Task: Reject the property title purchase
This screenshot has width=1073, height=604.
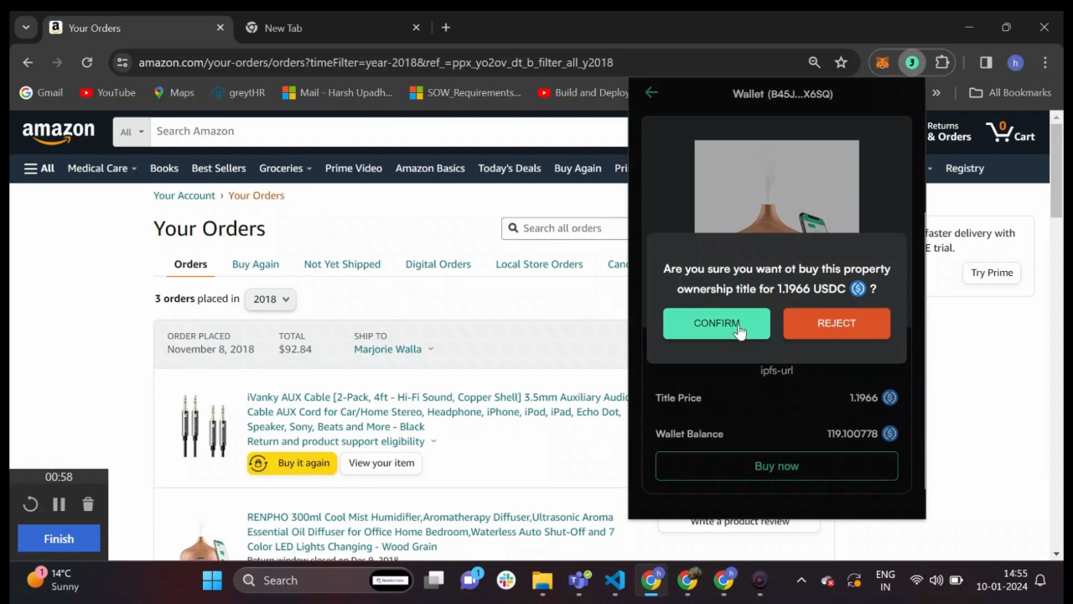Action: (x=837, y=323)
